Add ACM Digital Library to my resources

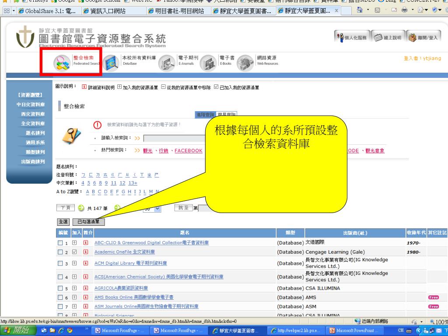coord(74,263)
